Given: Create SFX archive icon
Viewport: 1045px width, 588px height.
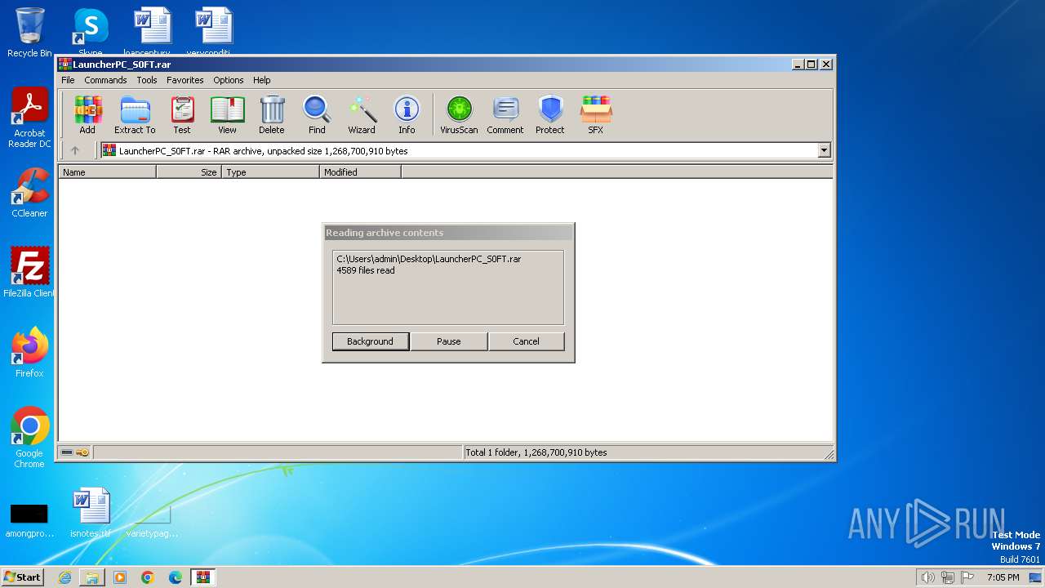Looking at the screenshot, I should pos(596,115).
